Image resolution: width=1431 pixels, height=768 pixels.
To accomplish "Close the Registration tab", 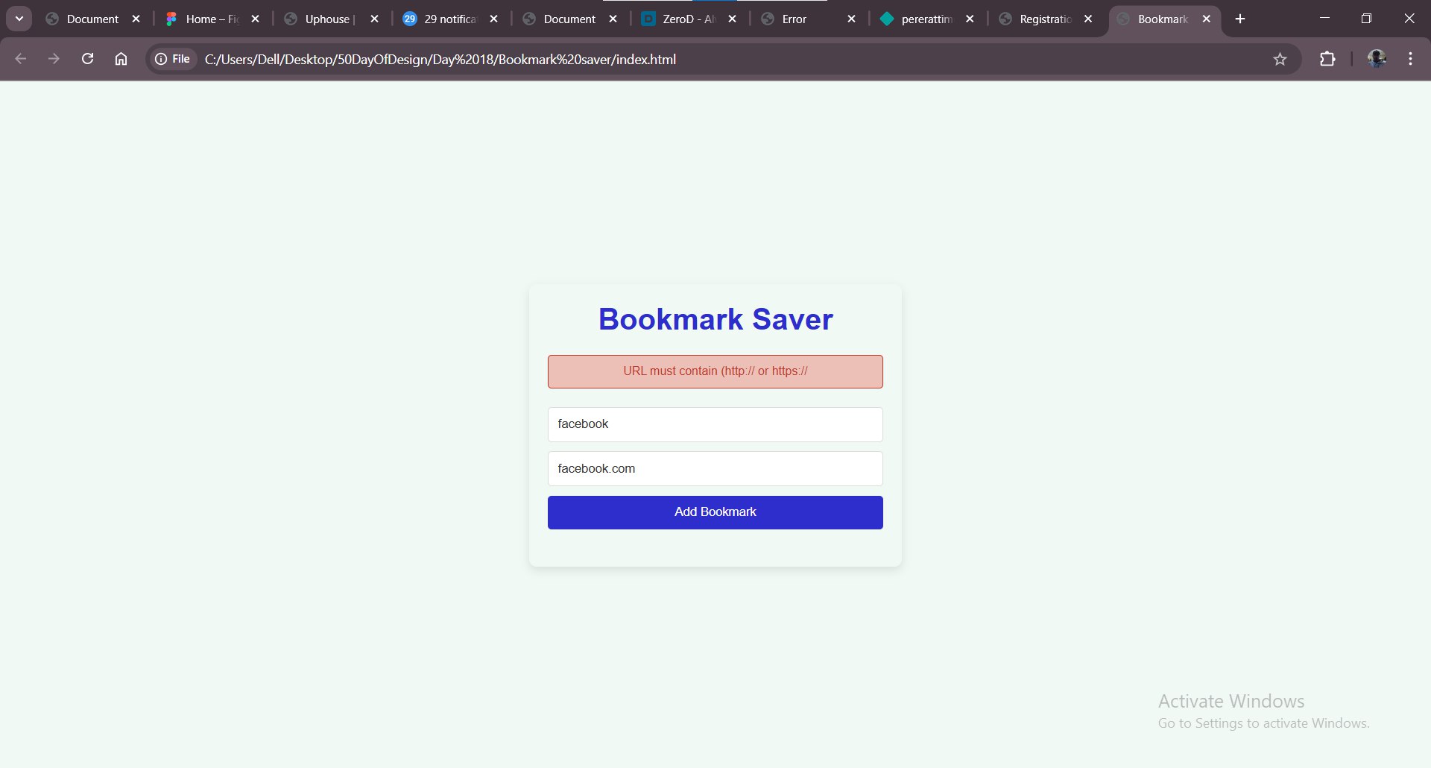I will click(1088, 19).
